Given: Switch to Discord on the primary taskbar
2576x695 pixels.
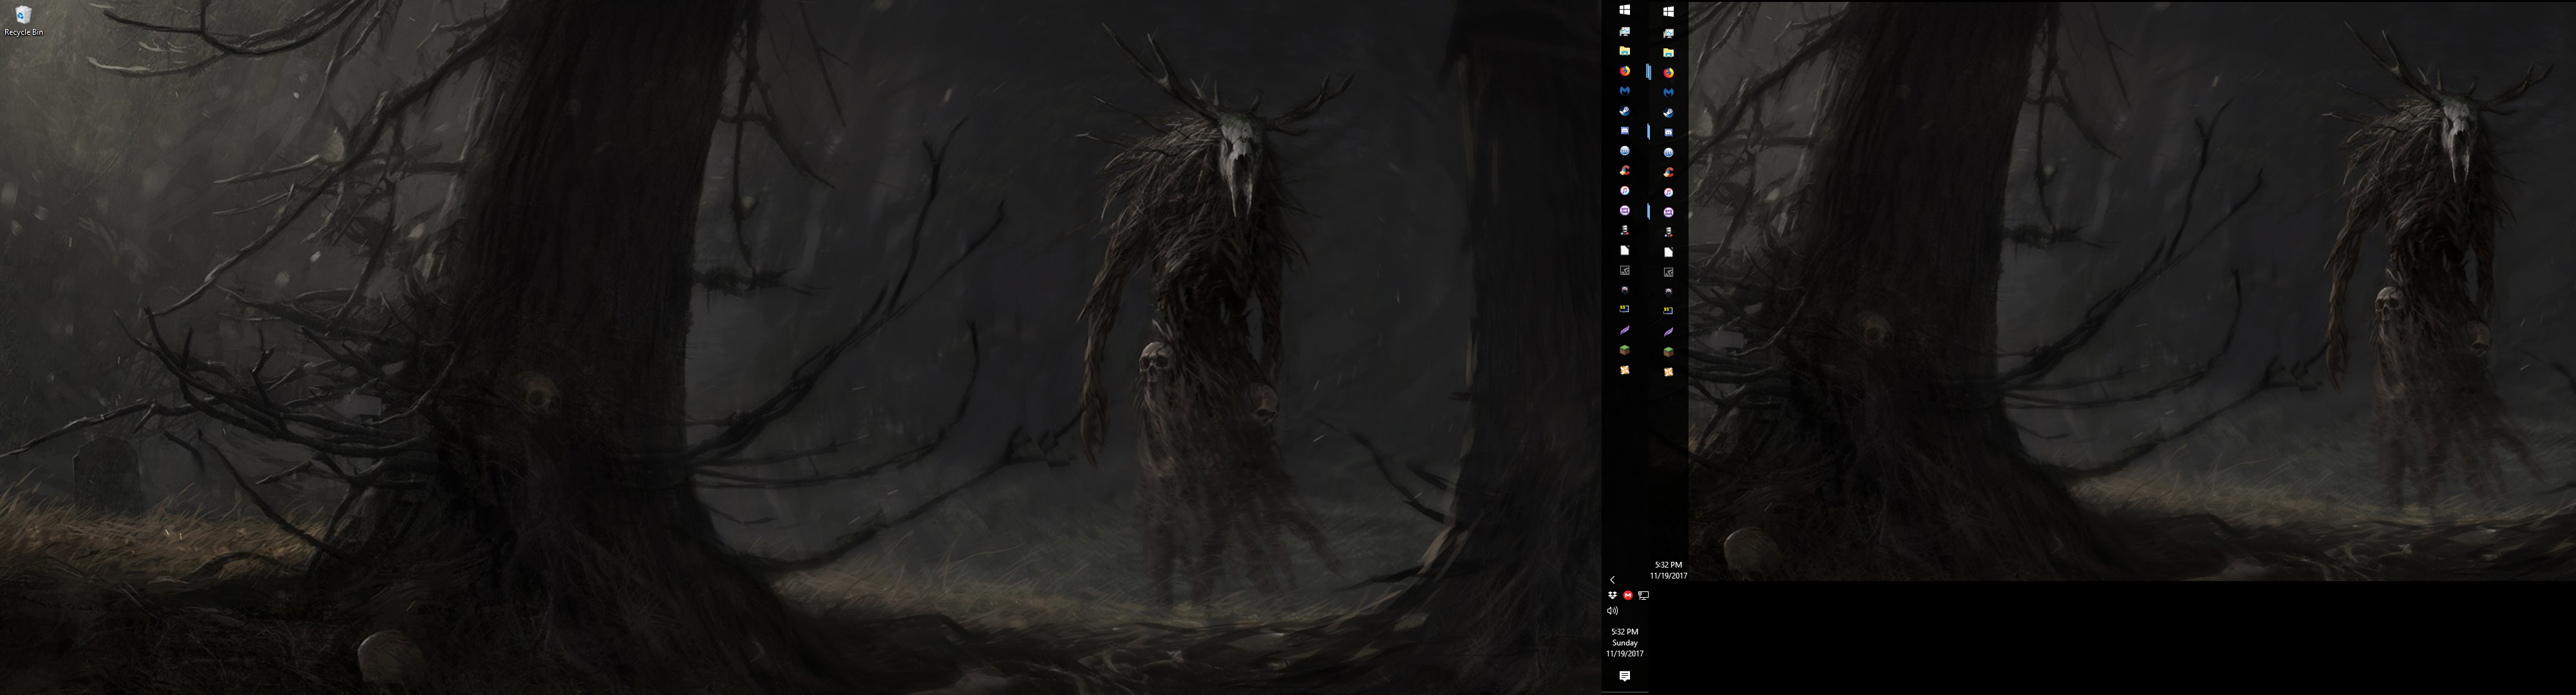Looking at the screenshot, I should [1625, 131].
